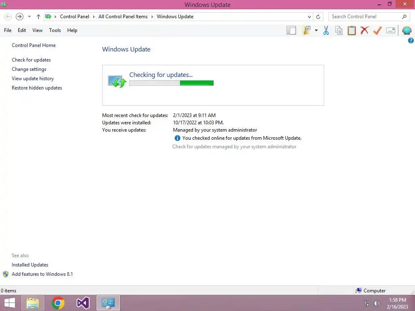Click the red X Delete icon

coord(364,30)
